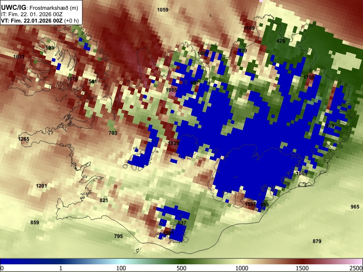The image size is (363, 272).
Task: Click the 637 value label
Action: click(x=182, y=223)
